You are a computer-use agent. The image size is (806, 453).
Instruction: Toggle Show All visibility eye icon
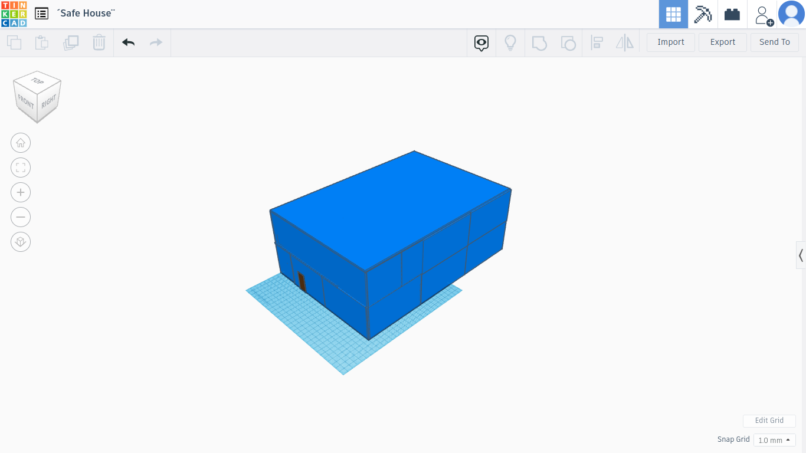481,42
